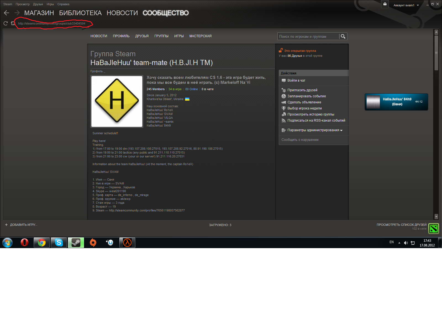The image size is (442, 322).
Task: Open Skype in the taskbar
Action: [x=59, y=243]
